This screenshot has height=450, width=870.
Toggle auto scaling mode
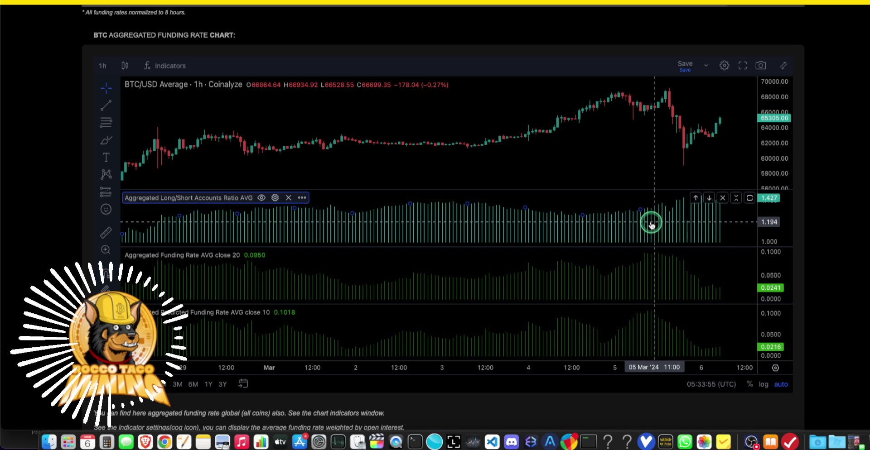coord(782,384)
